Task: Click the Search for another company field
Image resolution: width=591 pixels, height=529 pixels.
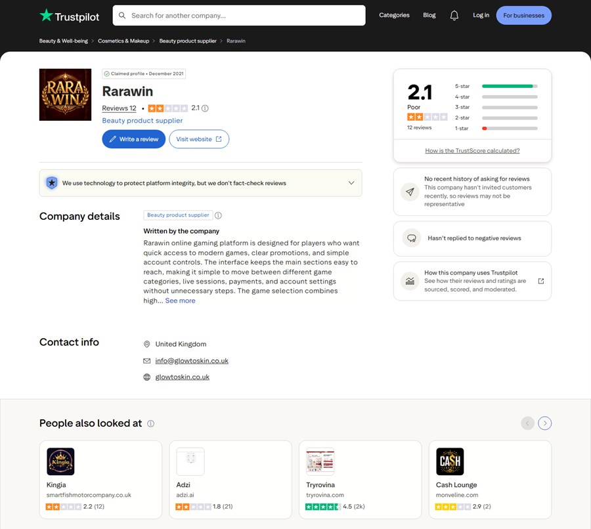Action: (239, 16)
